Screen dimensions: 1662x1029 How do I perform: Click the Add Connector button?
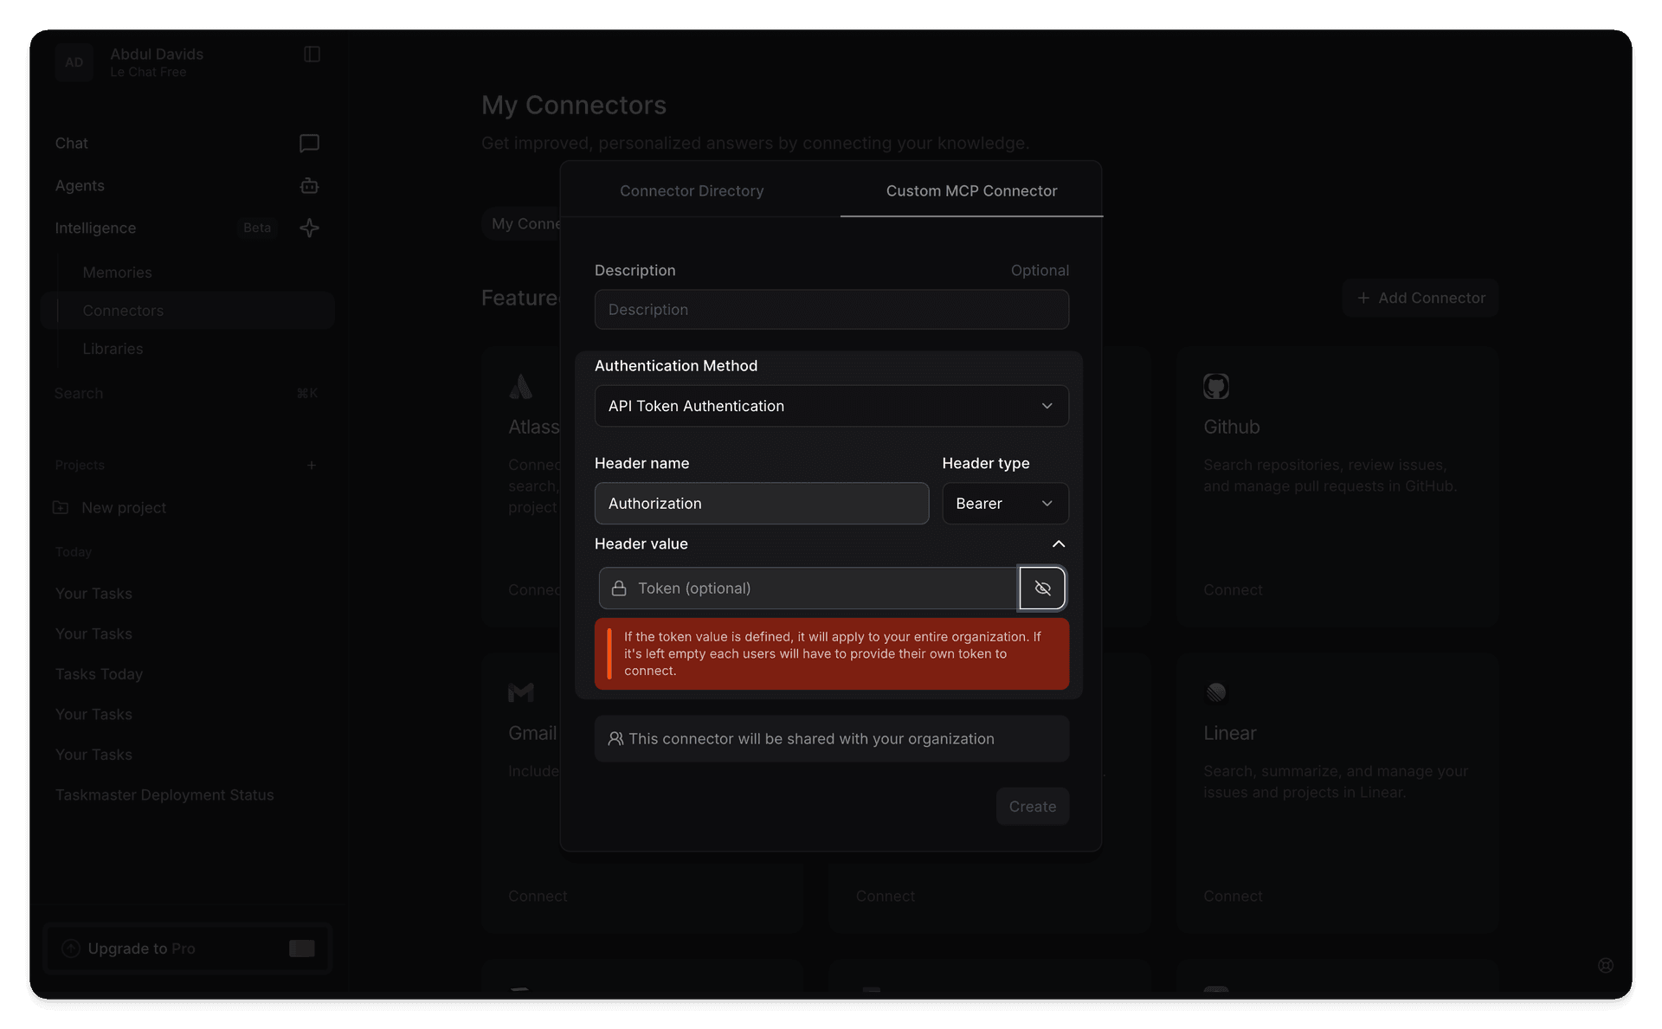pyautogui.click(x=1420, y=298)
